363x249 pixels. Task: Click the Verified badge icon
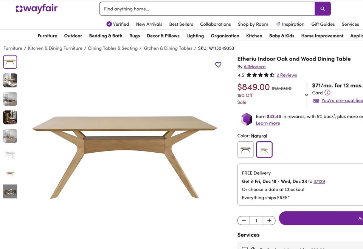(109, 24)
